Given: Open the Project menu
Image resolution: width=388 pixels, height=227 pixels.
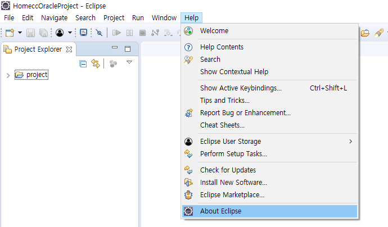Looking at the screenshot, I should 114,18.
